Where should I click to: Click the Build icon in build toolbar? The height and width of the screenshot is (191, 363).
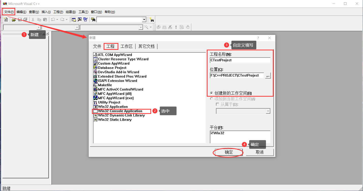point(164,27)
